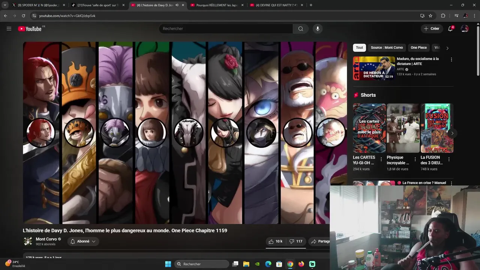
Task: Click the browser forward arrow
Action: tap(14, 16)
